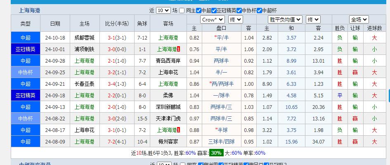Screen dimensions: 390x165
Task: Click red card badge in 浦项制铁 match row
Action: pos(178,49)
